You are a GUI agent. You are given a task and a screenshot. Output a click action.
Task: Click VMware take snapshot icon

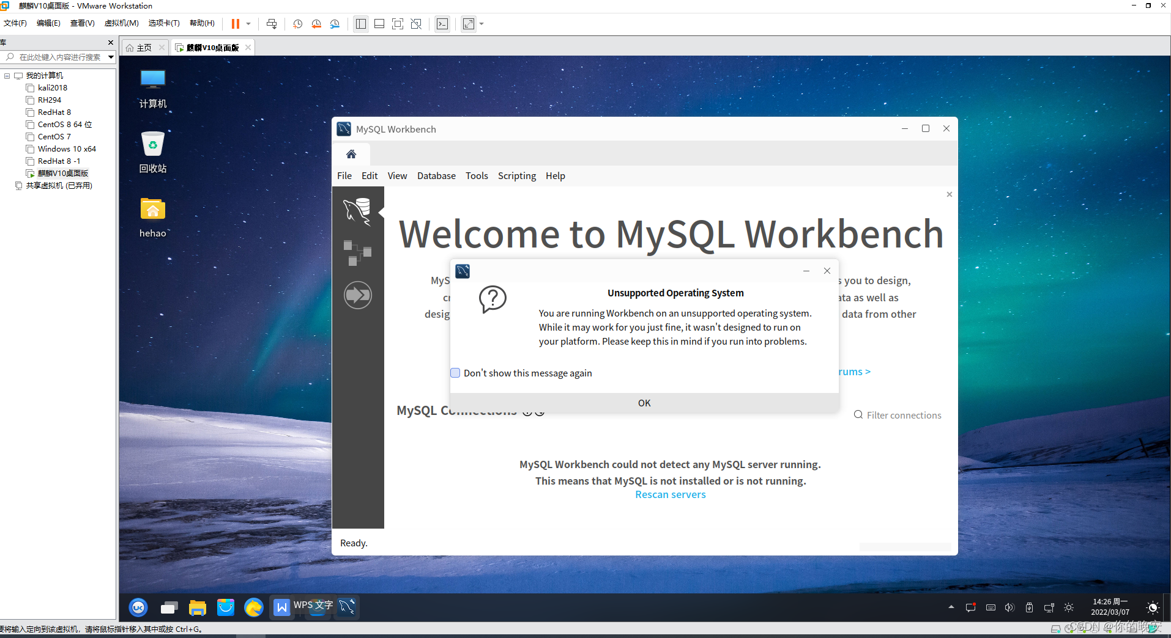298,24
